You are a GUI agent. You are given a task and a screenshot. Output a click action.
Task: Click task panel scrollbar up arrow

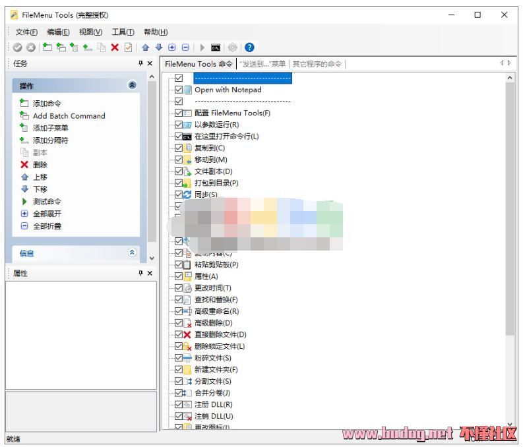point(152,77)
